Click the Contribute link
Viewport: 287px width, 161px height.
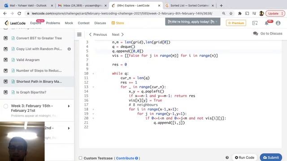click(x=125, y=158)
